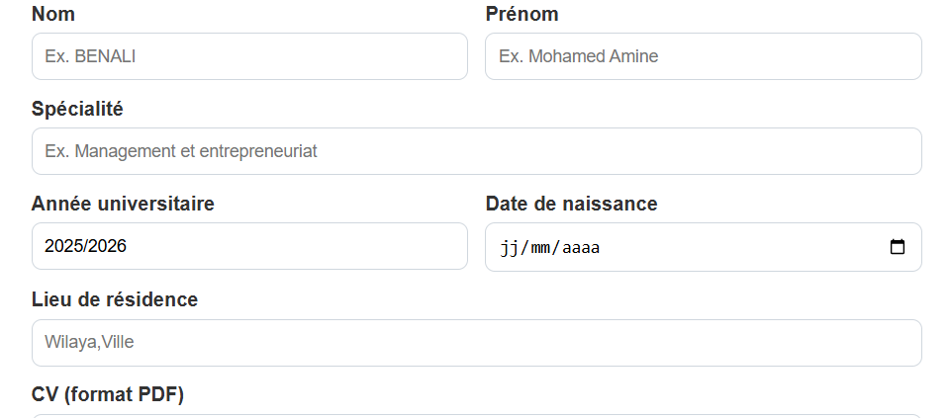950x418 pixels.
Task: Select the year 'aaaa' date segment
Action: (x=581, y=247)
